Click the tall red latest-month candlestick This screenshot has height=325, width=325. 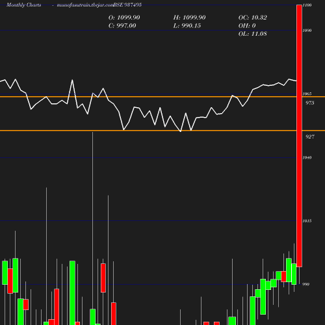tap(299, 136)
